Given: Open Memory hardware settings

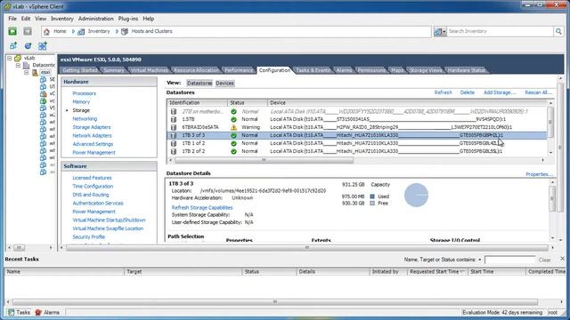Looking at the screenshot, I should [81, 102].
